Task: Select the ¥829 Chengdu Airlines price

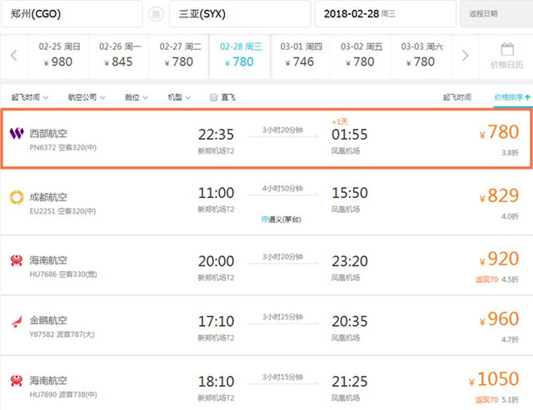Action: (499, 195)
